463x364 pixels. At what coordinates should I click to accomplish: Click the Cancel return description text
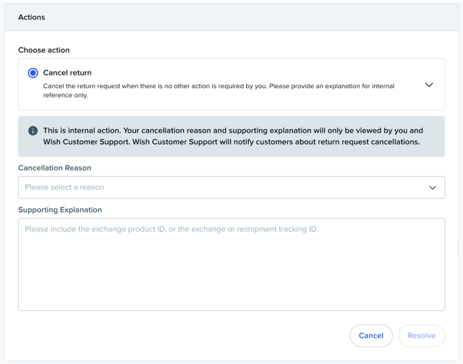219,86
